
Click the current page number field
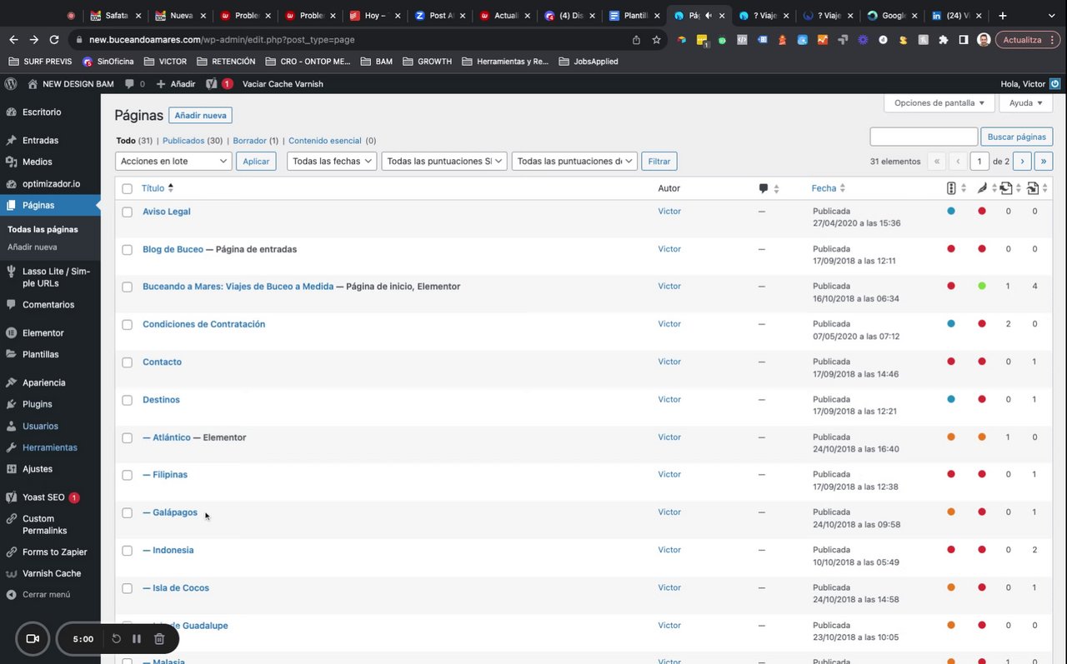pos(979,162)
